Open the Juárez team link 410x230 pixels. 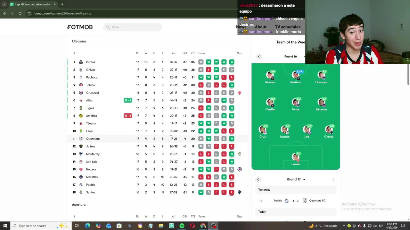tap(90, 146)
